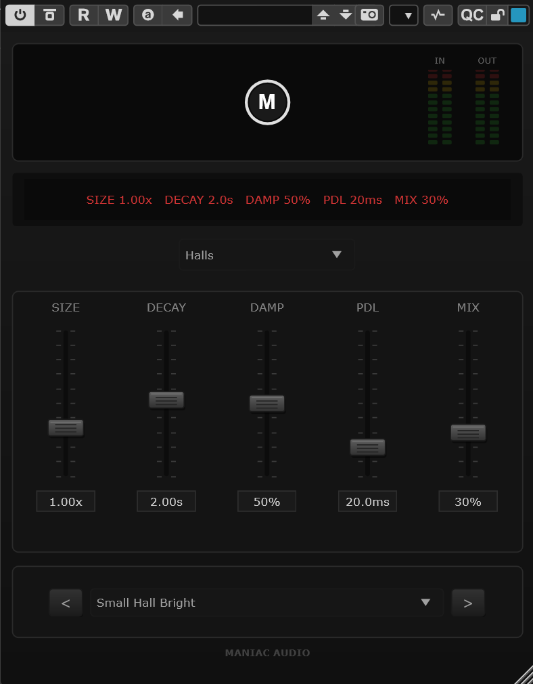Click the DECAY slider handle
This screenshot has height=684, width=533.
(166, 400)
